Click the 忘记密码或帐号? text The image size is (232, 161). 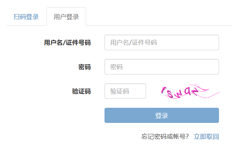[165, 137]
